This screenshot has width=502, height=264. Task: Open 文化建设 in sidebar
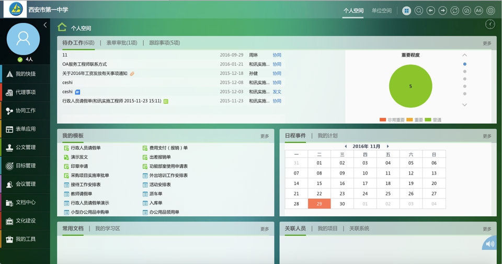(x=25, y=221)
